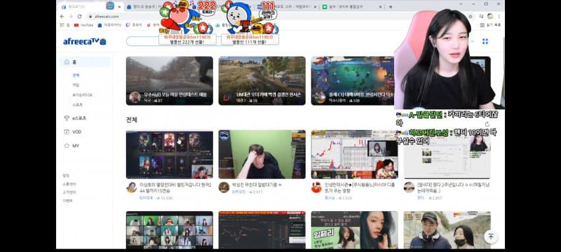Close the active afreecaTV tab

(x=119, y=7)
